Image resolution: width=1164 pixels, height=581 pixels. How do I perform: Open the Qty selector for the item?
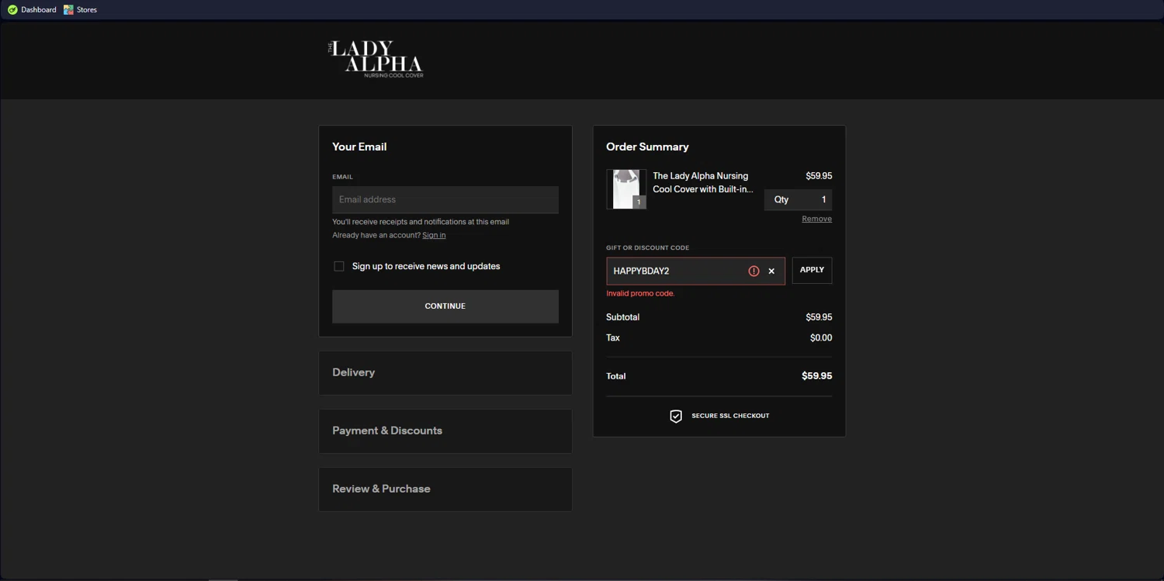tap(798, 199)
